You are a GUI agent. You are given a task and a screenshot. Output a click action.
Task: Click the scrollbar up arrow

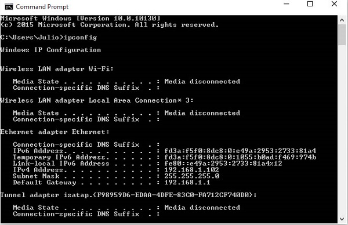342,20
